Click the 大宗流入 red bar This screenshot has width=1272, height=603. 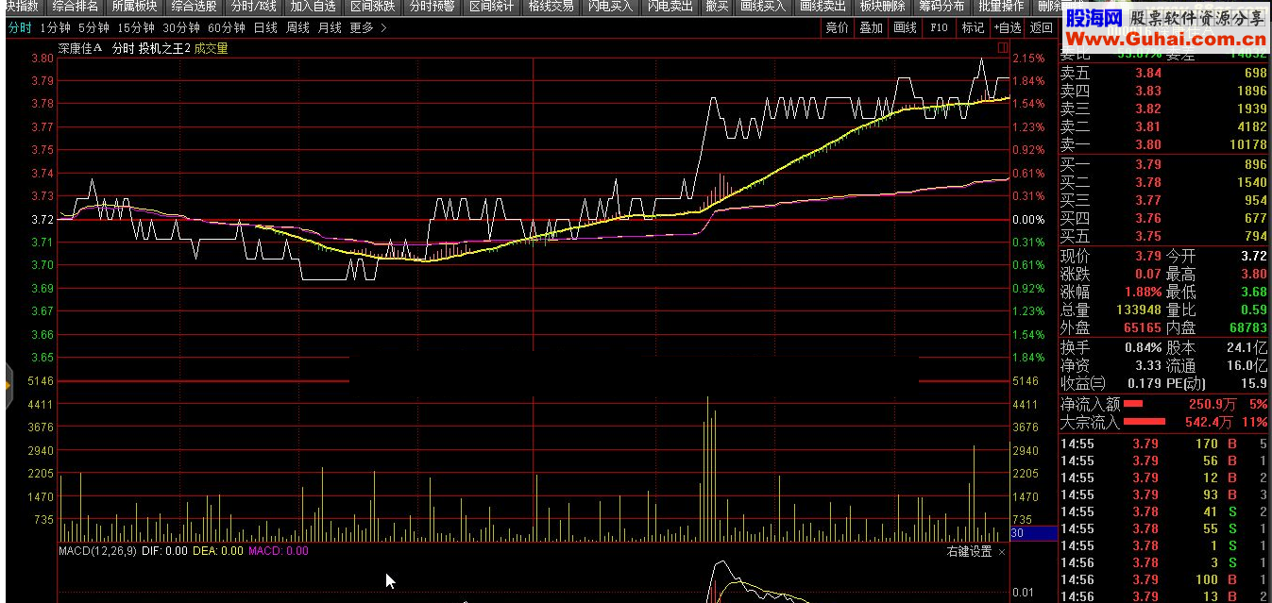pyautogui.click(x=1145, y=422)
